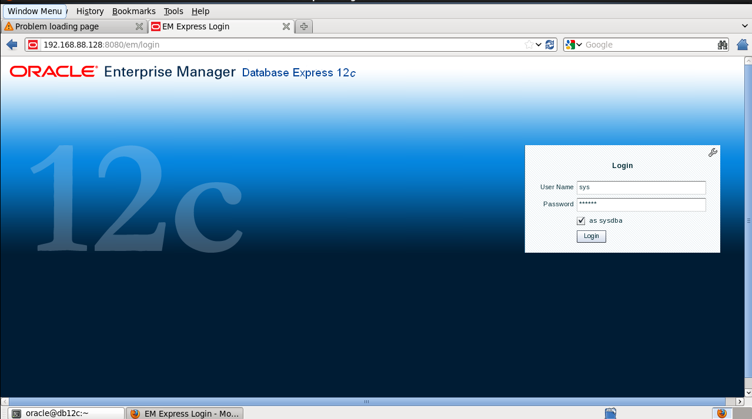
Task: Click the Window Menu button
Action: (x=35, y=11)
